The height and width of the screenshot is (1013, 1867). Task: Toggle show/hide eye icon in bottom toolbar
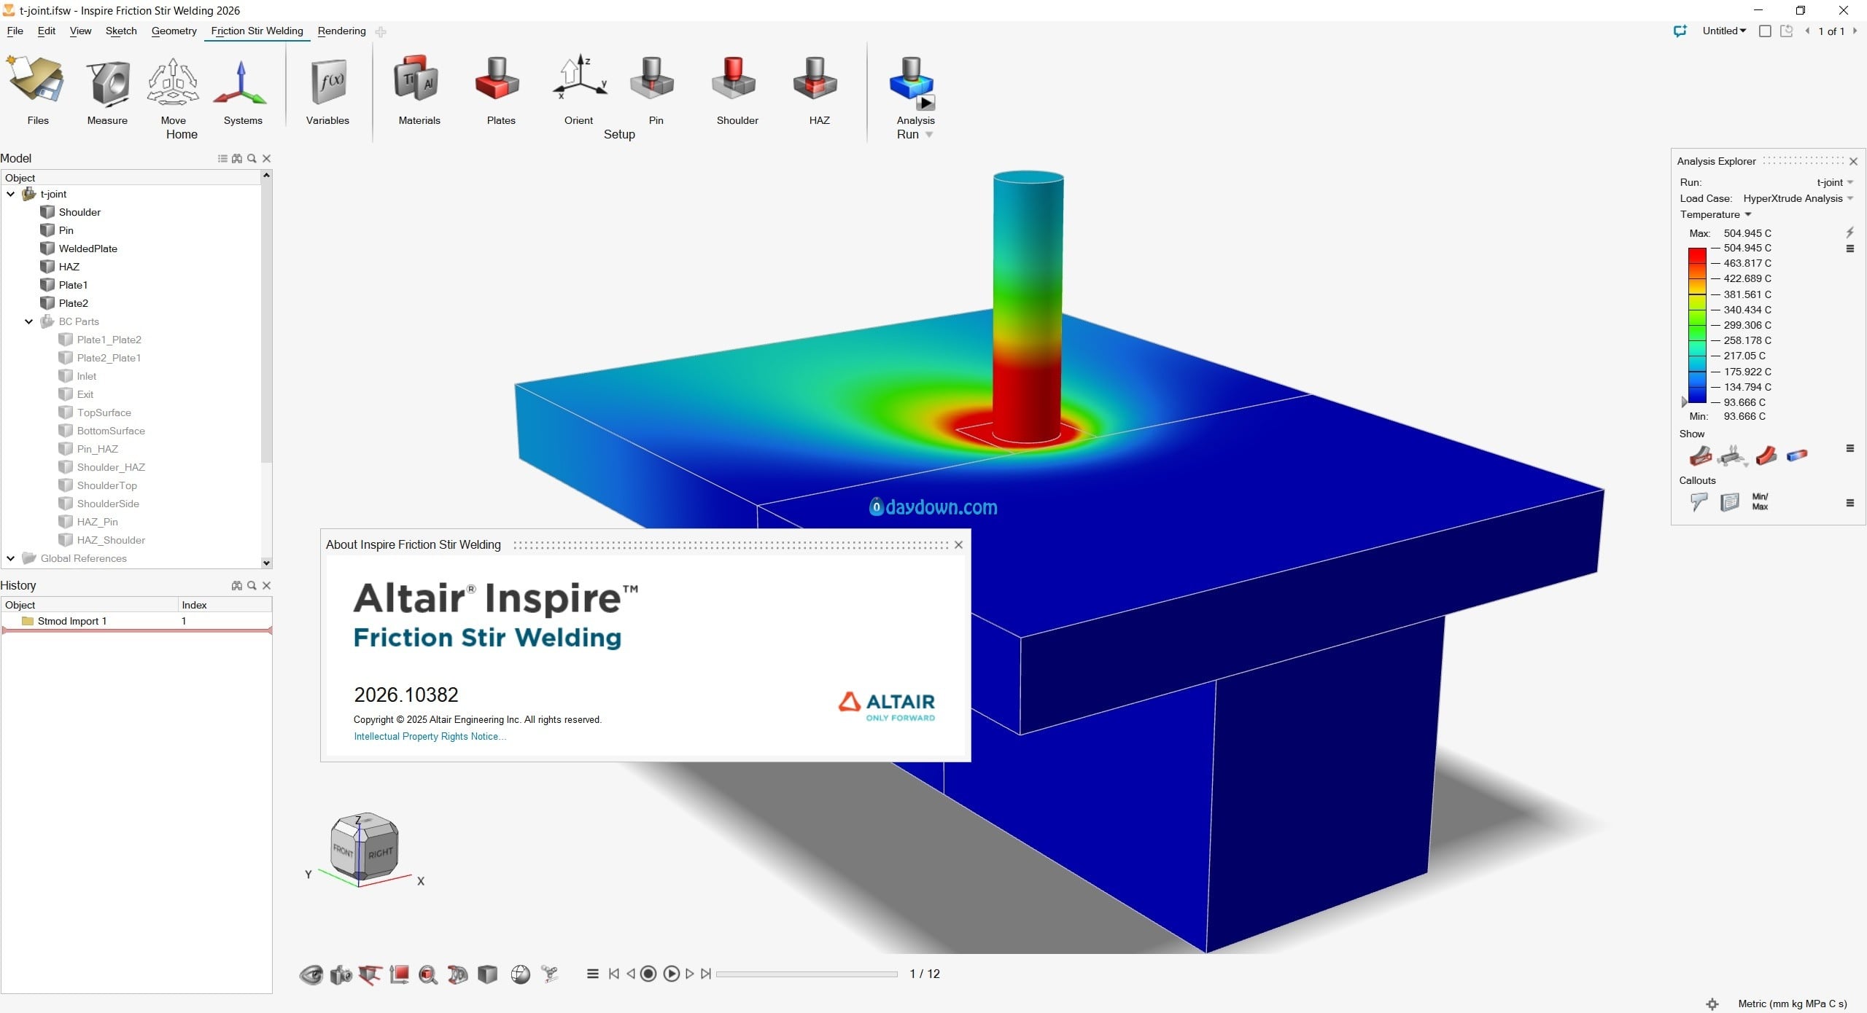coord(311,974)
